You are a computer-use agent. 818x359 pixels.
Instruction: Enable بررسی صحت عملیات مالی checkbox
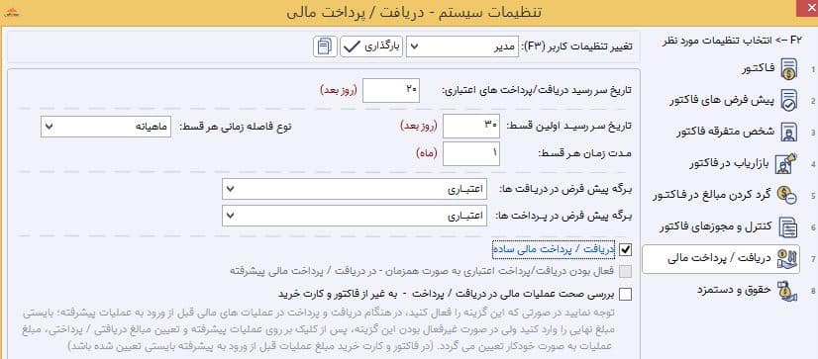click(x=625, y=295)
